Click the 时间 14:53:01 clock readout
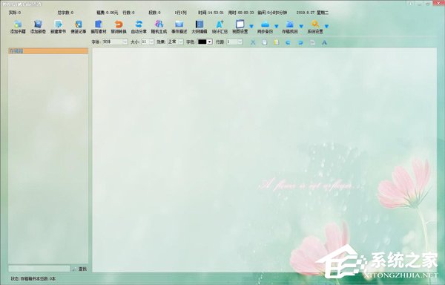The image size is (445, 285). click(x=211, y=13)
